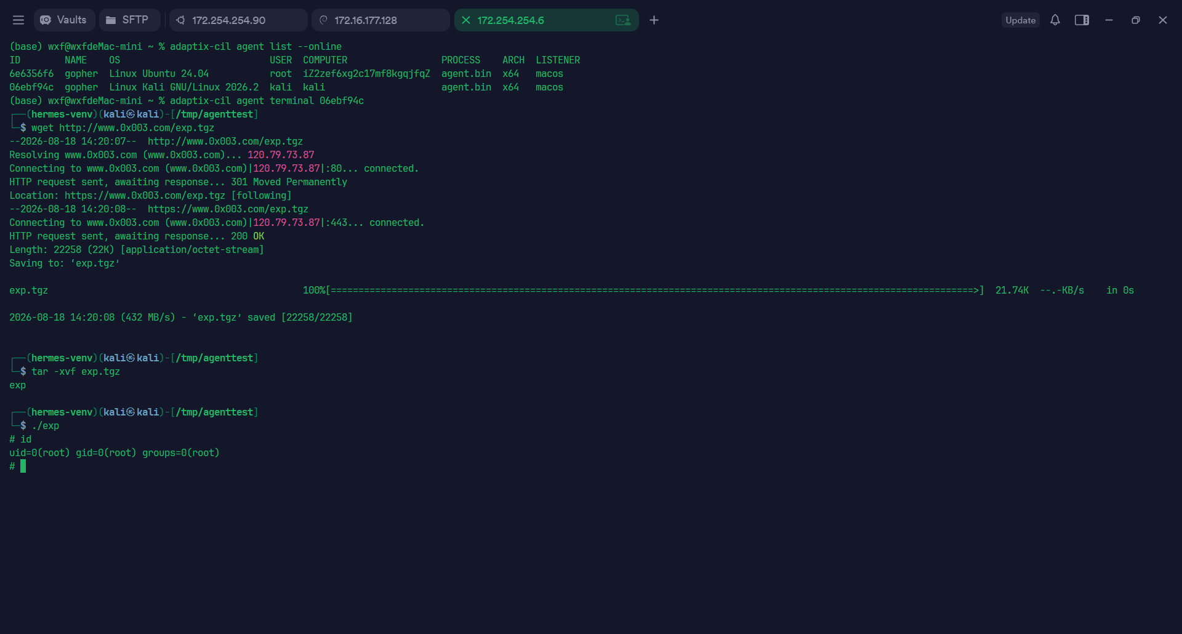Screen dimensions: 1182x634
Task: Click the command "adaptix-cil agent list --online"
Action: point(255,47)
